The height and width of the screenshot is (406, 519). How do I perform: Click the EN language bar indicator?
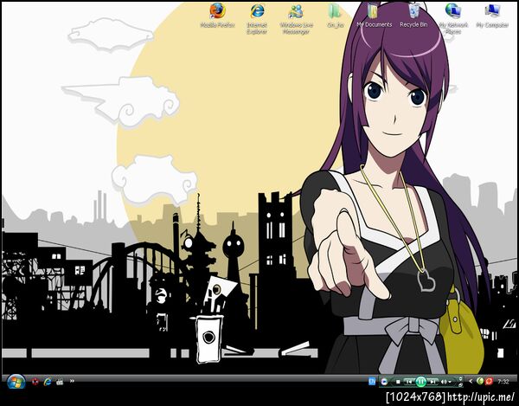pos(372,382)
